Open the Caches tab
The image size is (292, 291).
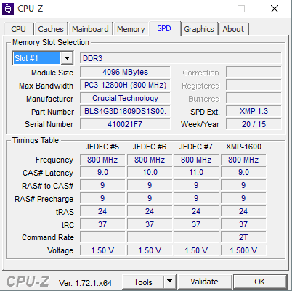coord(51,29)
